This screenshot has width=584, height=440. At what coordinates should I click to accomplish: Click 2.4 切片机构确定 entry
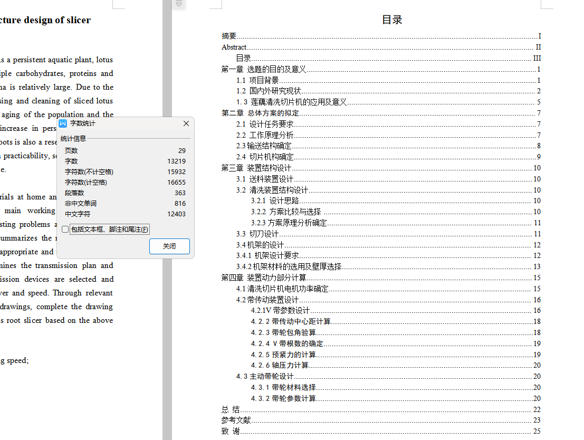click(x=388, y=157)
